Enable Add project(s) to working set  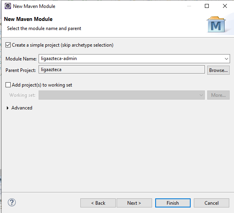8,85
